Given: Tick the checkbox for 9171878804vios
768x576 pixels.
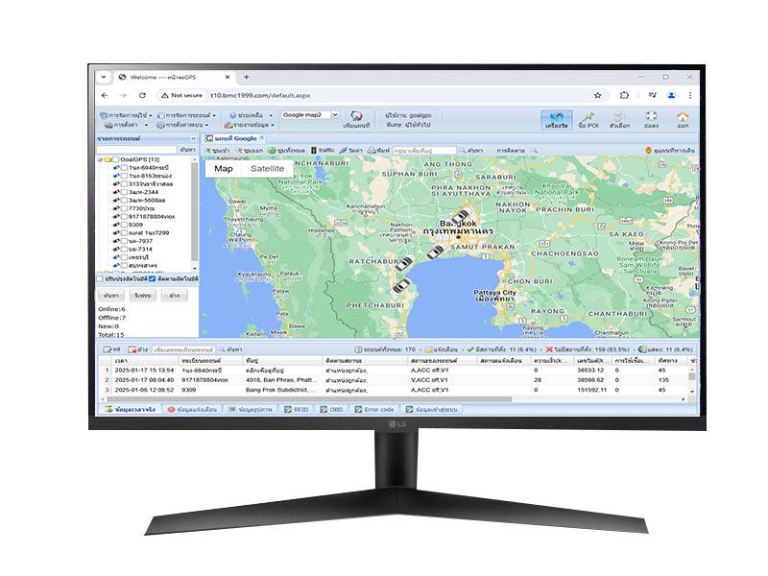Looking at the screenshot, I should (x=125, y=217).
